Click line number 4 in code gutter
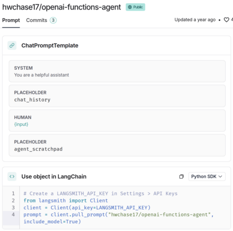The height and width of the screenshot is (231, 233). pyautogui.click(x=13, y=215)
